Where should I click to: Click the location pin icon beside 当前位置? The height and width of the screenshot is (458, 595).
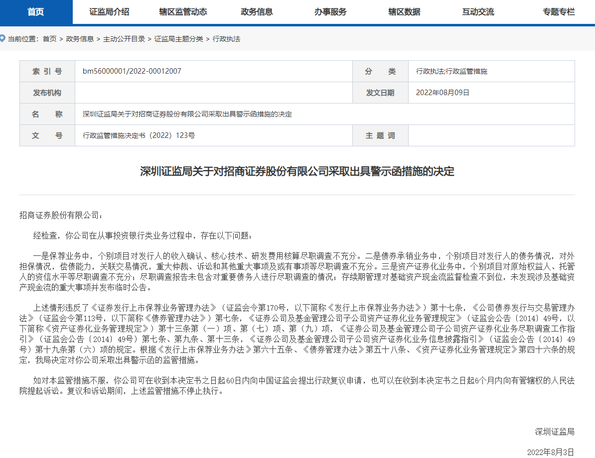pyautogui.click(x=2, y=38)
